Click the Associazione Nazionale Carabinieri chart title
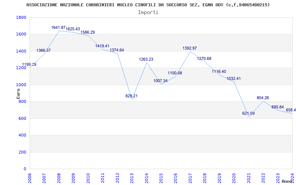 [x=148, y=5]
